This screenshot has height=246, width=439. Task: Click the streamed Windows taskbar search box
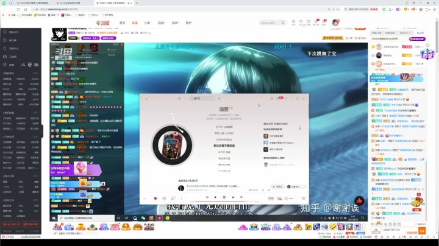[x=86, y=218]
